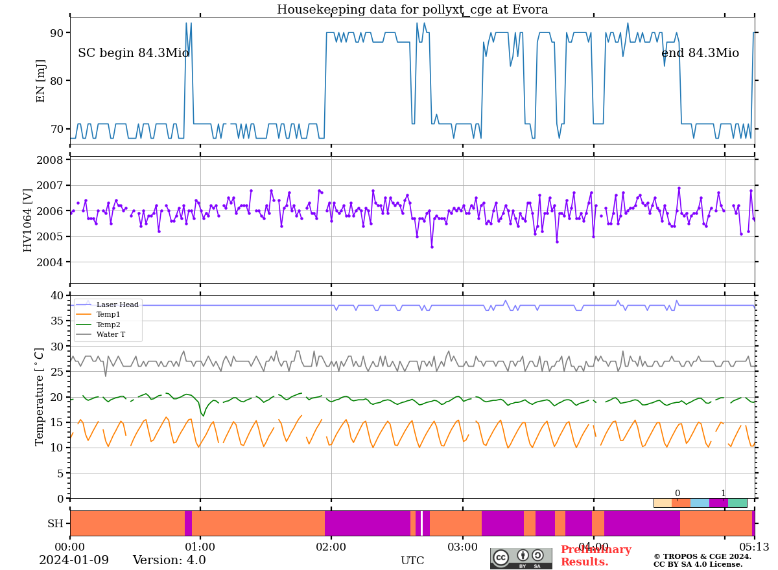
Task: Click the HV1064 [V] axis label
Action: 28,220
